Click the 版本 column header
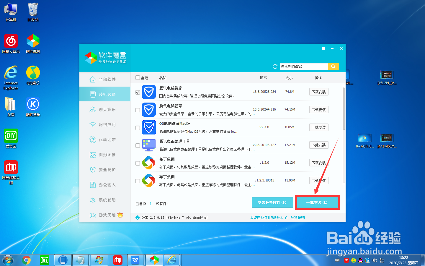 coord(263,78)
